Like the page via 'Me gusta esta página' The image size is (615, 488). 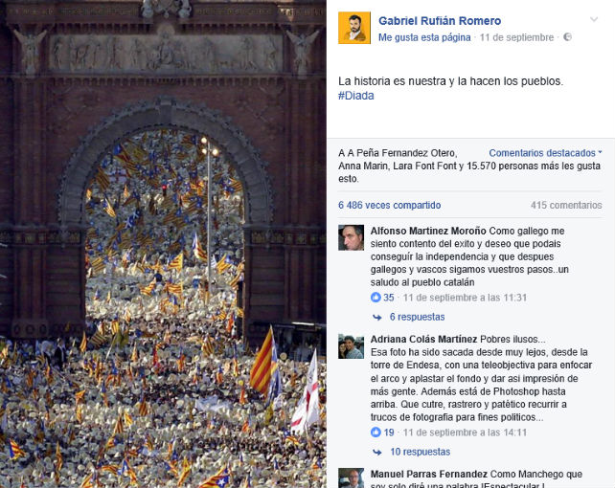click(x=424, y=37)
